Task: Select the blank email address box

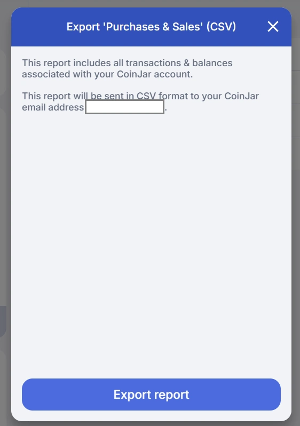Action: [x=125, y=107]
